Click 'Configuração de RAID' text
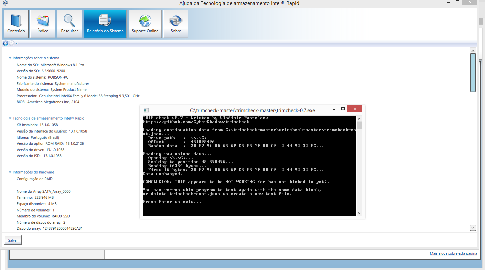This screenshot has height=270, width=485. 35,179
